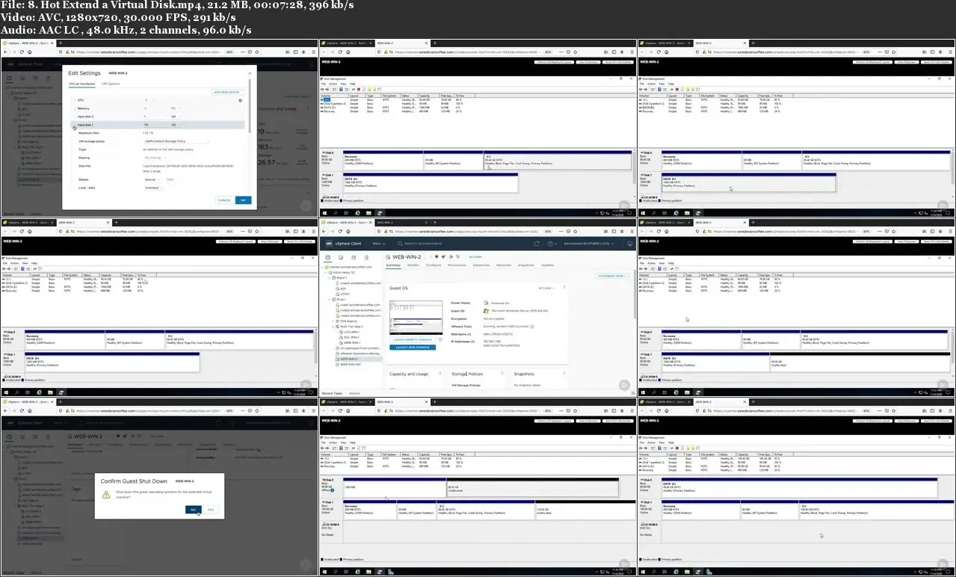This screenshot has width=956, height=577.
Task: Select Networking inventory icon on Summary page
Action: pos(366,257)
